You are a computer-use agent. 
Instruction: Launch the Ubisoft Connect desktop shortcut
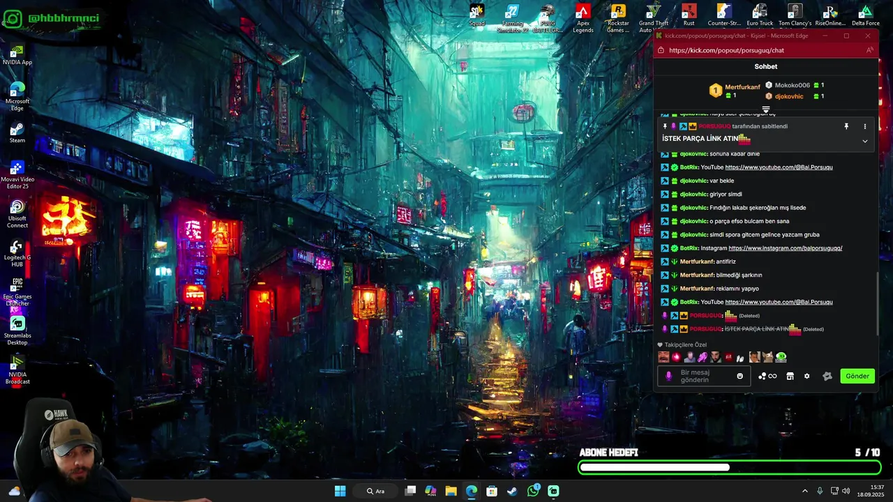click(x=17, y=214)
